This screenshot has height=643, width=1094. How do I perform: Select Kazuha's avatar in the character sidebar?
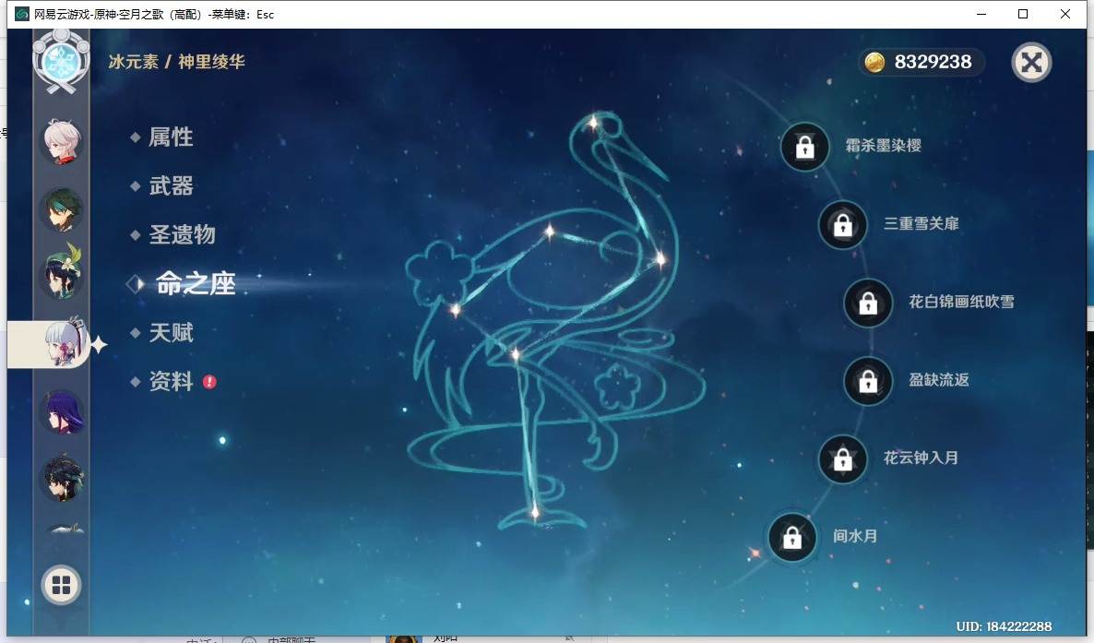click(x=62, y=141)
